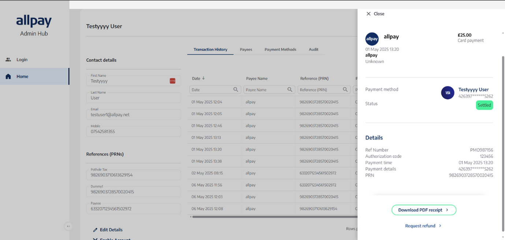Select the 02 May 2025 08:15 row
The height and width of the screenshot is (240, 505).
[x=273, y=173]
